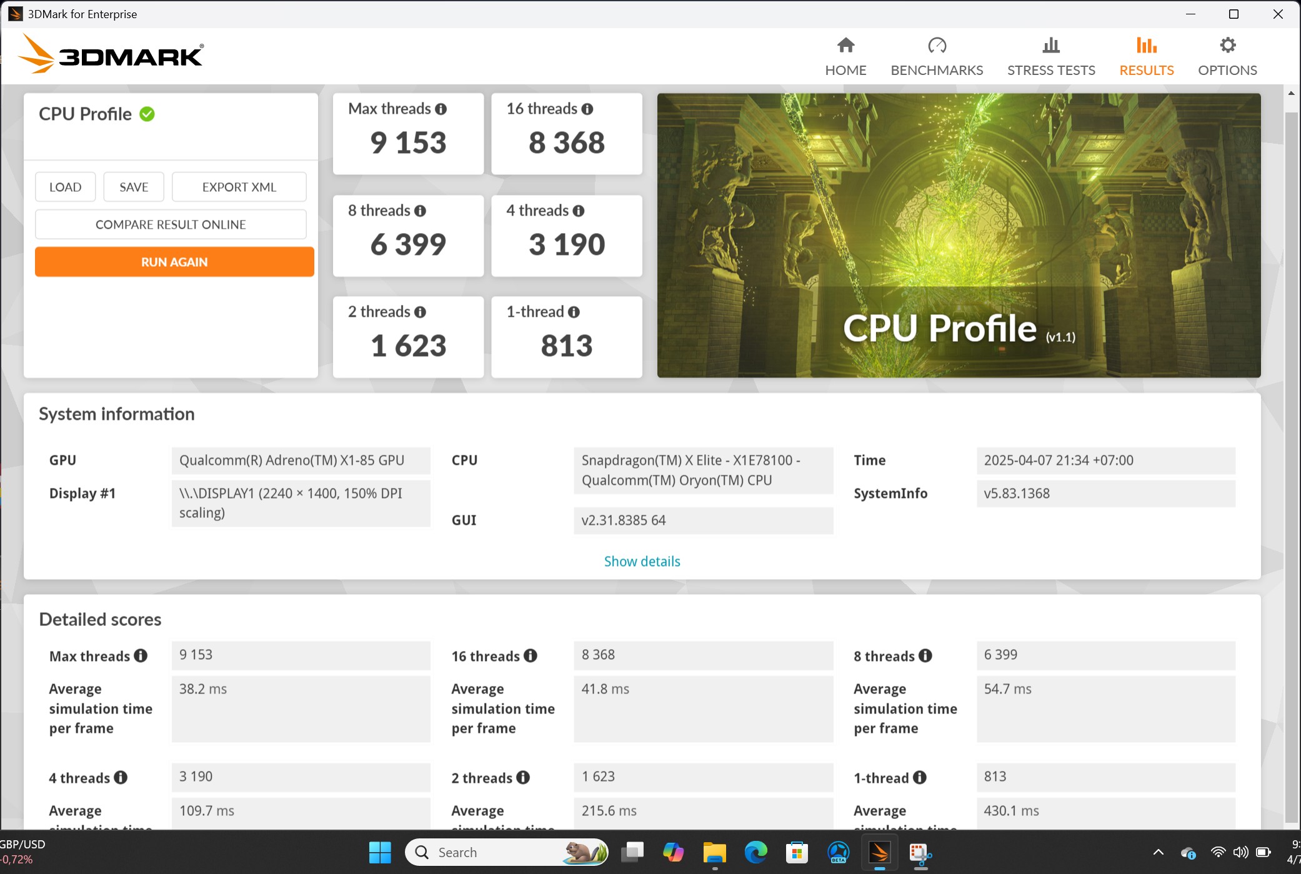This screenshot has height=874, width=1301.
Task: Select the GUI version v2.31.8385 64
Action: (x=703, y=520)
